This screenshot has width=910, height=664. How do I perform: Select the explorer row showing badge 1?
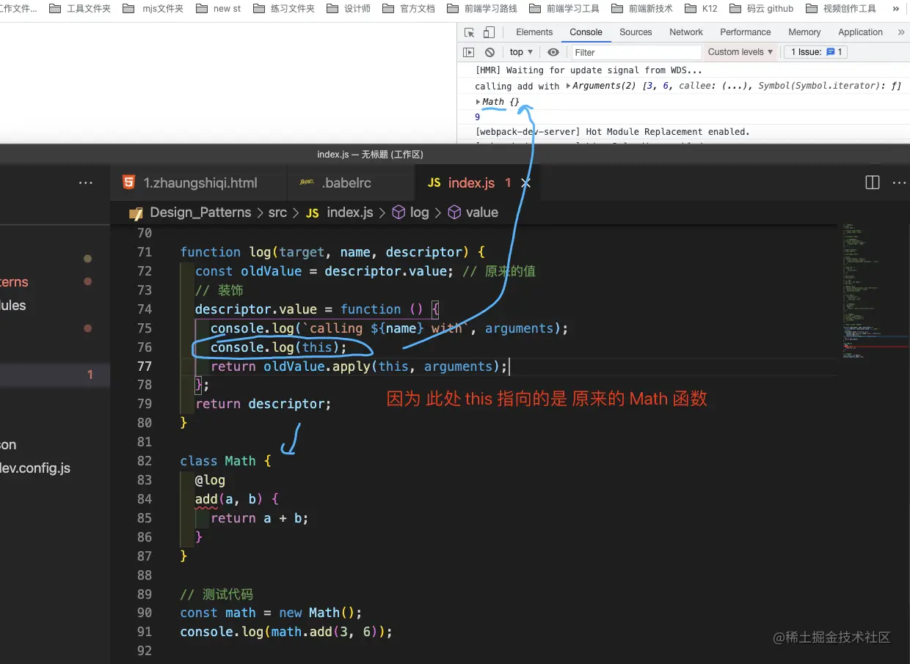point(55,375)
